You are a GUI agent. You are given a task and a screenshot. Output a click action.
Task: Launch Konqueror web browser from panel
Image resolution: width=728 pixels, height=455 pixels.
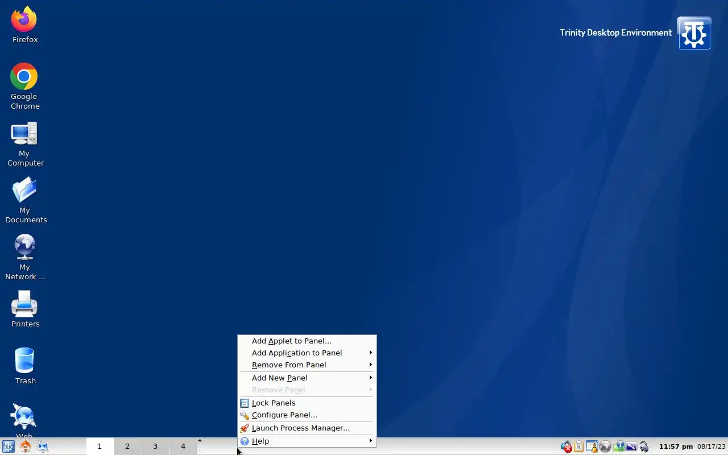pos(43,446)
